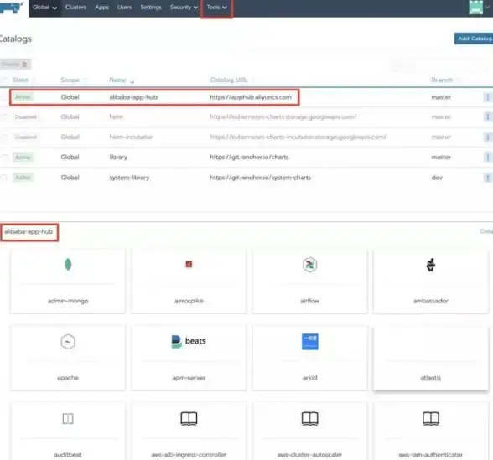
Task: Expand the Security dropdown menu
Action: (x=184, y=8)
